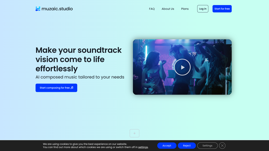This screenshot has width=269, height=151.
Task: Reject cookies in the banner
Action: pos(187,145)
